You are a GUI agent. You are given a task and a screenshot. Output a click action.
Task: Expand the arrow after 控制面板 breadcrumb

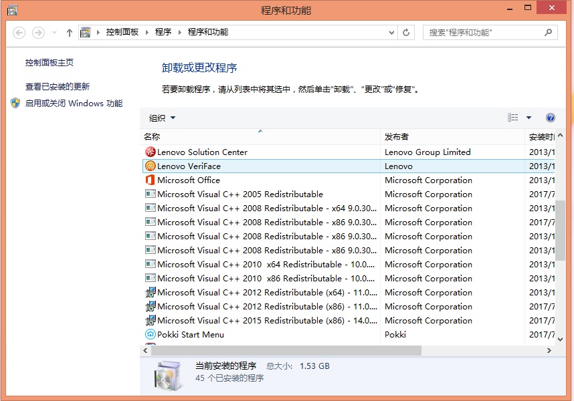click(x=147, y=32)
